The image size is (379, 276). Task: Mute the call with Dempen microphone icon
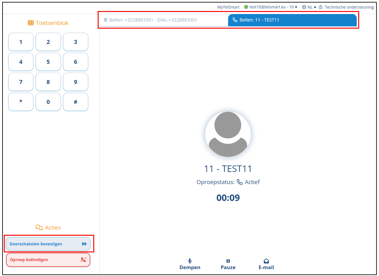190,261
